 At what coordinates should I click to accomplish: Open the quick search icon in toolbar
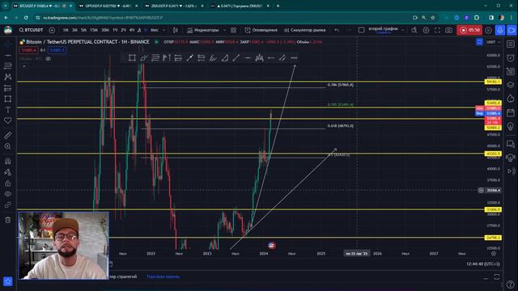click(414, 30)
